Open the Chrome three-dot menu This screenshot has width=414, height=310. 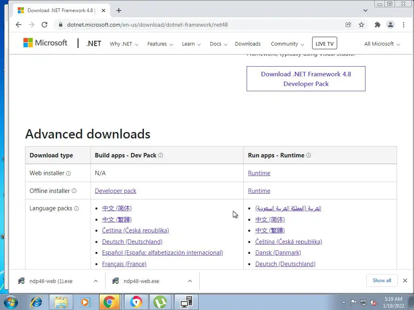tap(404, 25)
